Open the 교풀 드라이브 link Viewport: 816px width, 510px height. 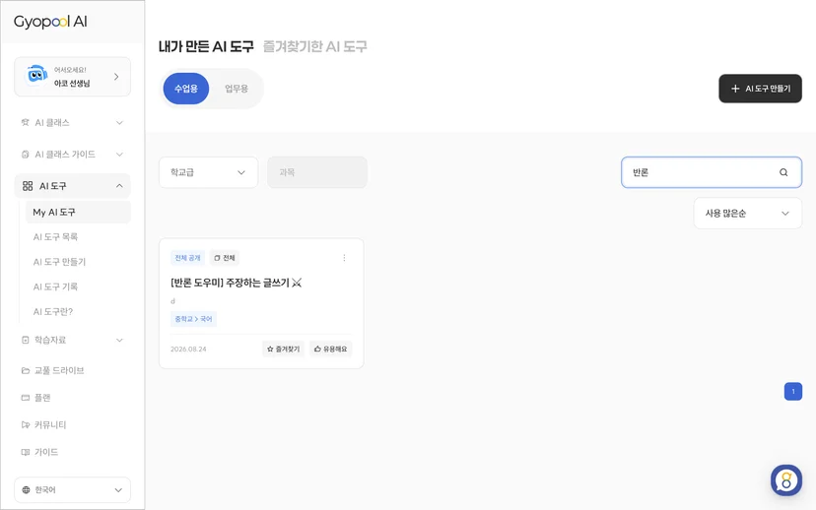click(x=59, y=370)
